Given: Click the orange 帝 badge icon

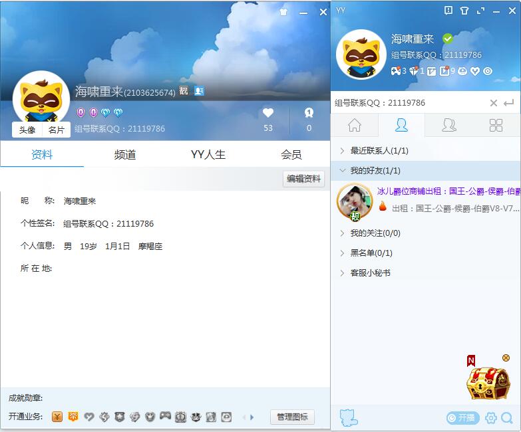Looking at the screenshot, I should (x=73, y=417).
